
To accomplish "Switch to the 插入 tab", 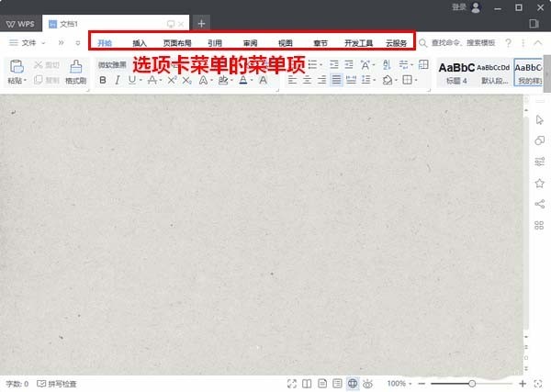I will pos(140,43).
